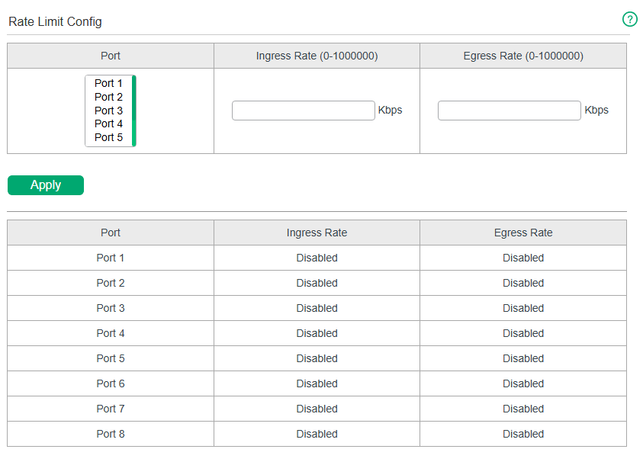643x462 pixels.
Task: Click the Port 5 cell in the status table
Action: point(111,358)
